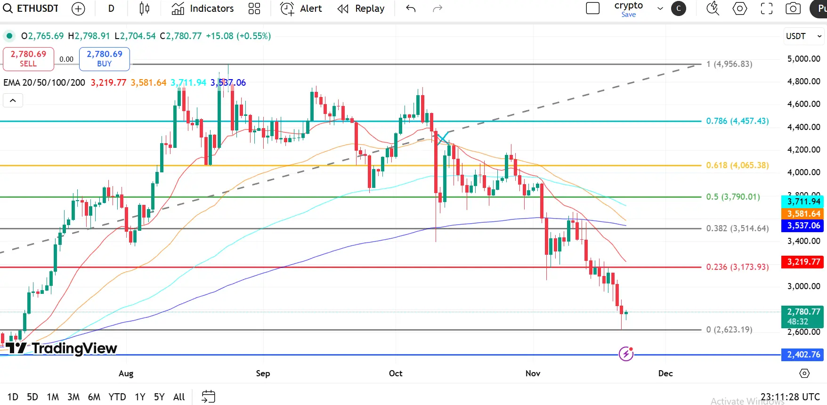Open the price scale settings gear
The width and height of the screenshot is (827, 405).
click(x=804, y=373)
